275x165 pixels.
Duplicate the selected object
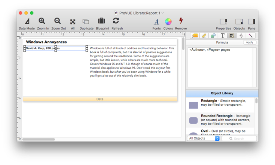tap(86, 24)
